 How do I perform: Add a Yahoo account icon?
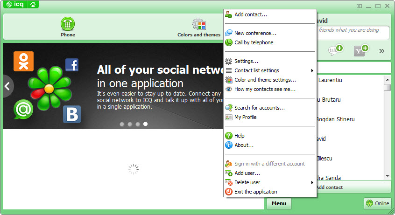tap(361, 50)
